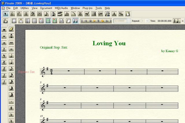The image size is (185, 123).
Task: Select the Text tool with letter A
Action: 114,14
